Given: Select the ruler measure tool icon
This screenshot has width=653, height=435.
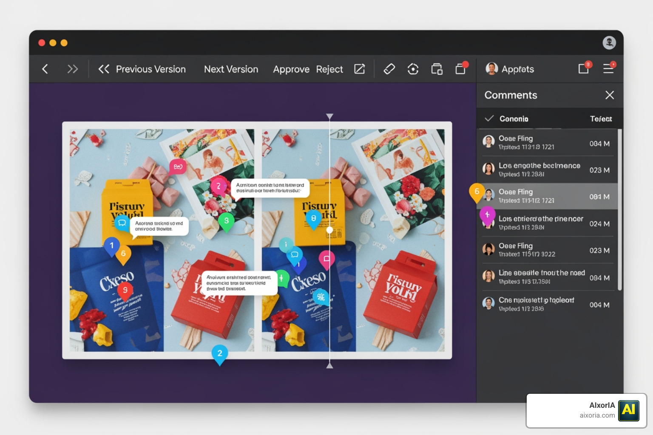Looking at the screenshot, I should (x=389, y=69).
